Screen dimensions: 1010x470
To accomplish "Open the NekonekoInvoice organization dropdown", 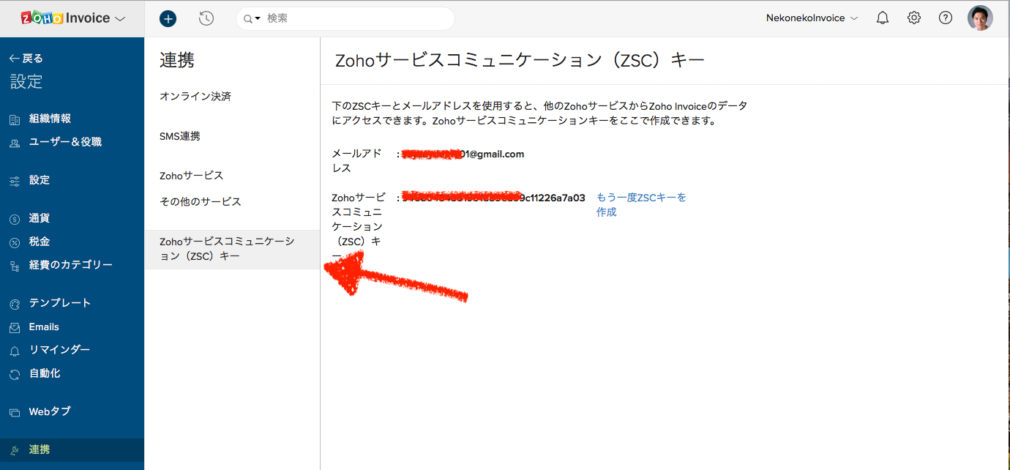I will click(x=812, y=18).
